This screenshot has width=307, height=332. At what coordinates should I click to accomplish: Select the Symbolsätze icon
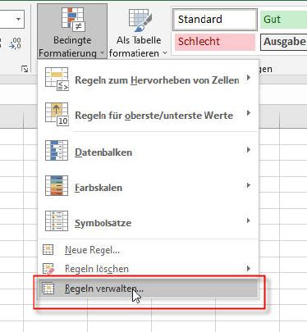click(57, 221)
